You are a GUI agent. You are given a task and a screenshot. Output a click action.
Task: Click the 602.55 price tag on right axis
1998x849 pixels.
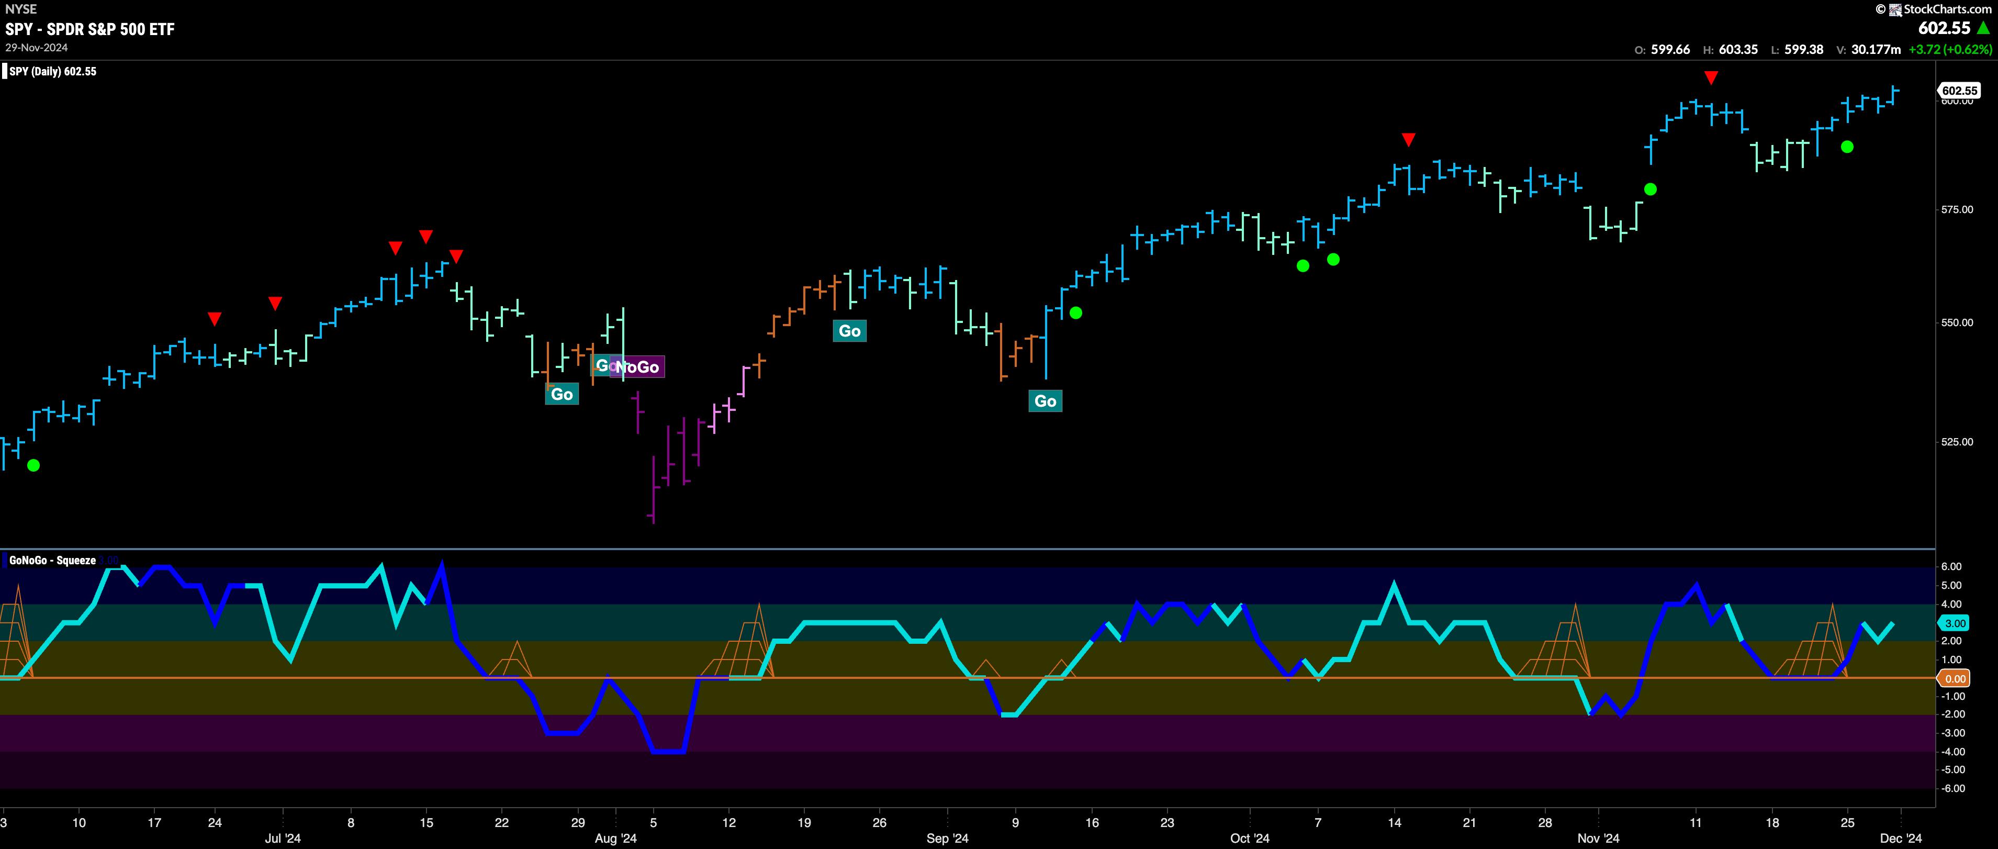1959,91
